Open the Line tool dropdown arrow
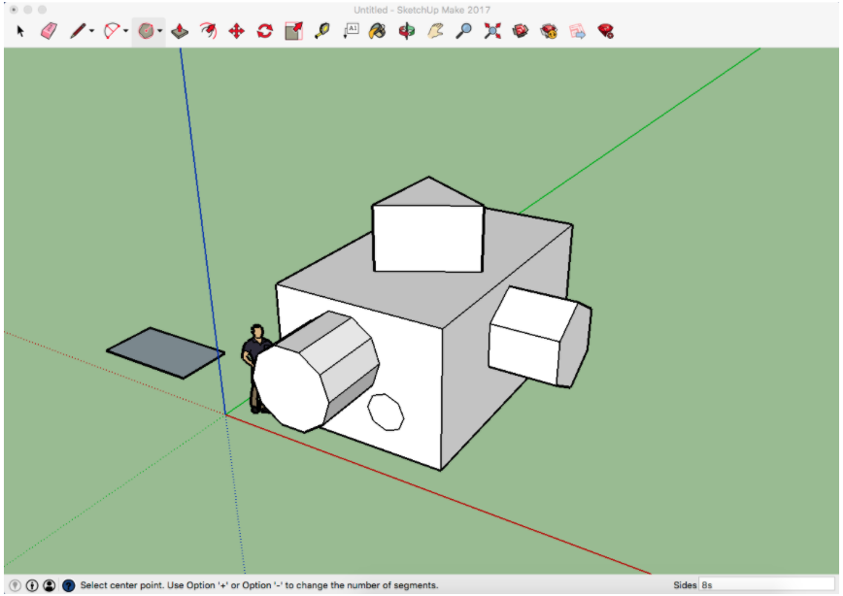Image resolution: width=843 pixels, height=596 pixels. 91,31
